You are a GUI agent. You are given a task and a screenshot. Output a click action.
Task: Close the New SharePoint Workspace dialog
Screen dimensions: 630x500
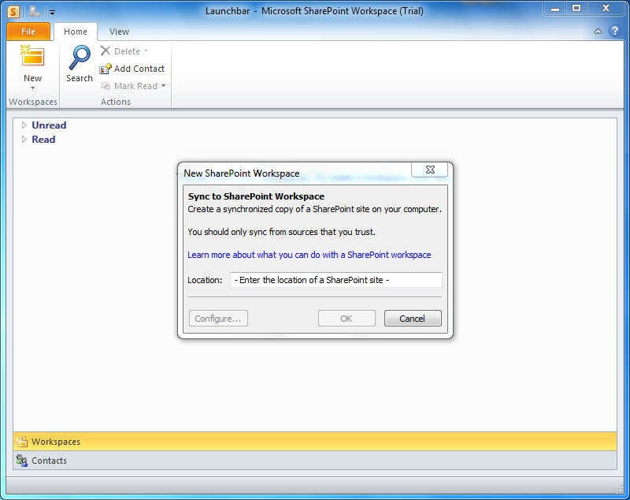point(430,170)
